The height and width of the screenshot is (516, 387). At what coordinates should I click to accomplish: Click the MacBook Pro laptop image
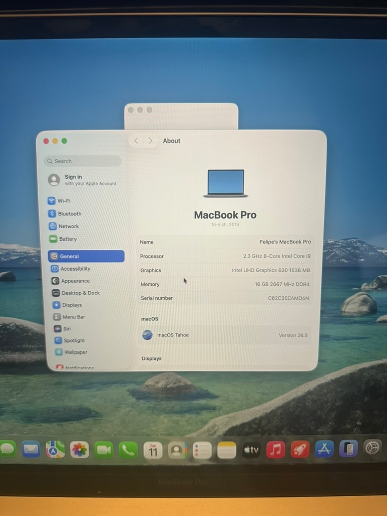pos(226,183)
